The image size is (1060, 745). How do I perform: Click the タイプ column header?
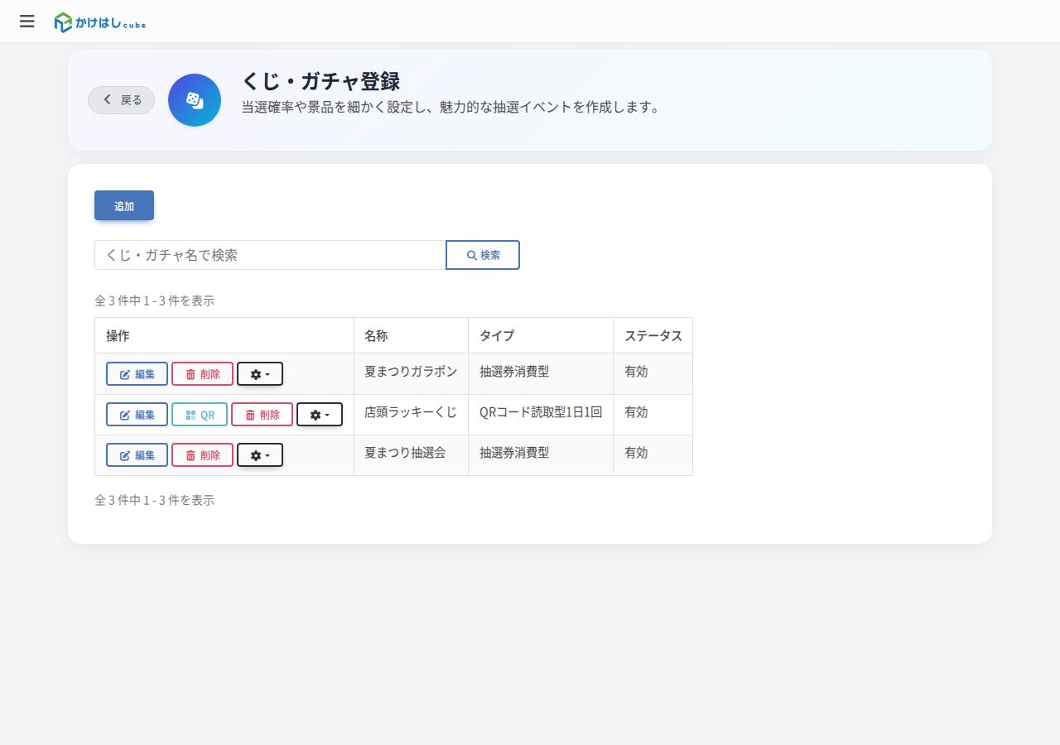coord(541,335)
